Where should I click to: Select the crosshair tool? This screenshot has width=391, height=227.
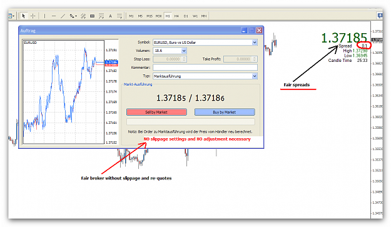[x=33, y=16]
